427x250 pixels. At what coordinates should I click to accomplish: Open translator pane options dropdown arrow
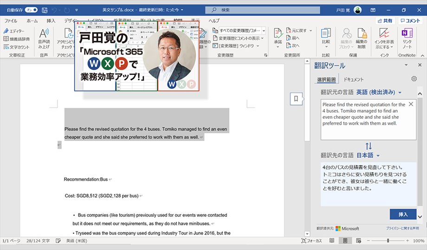(406, 65)
